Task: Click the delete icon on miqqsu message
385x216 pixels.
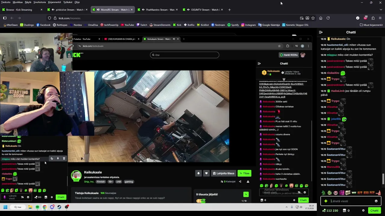Action: (64, 158)
